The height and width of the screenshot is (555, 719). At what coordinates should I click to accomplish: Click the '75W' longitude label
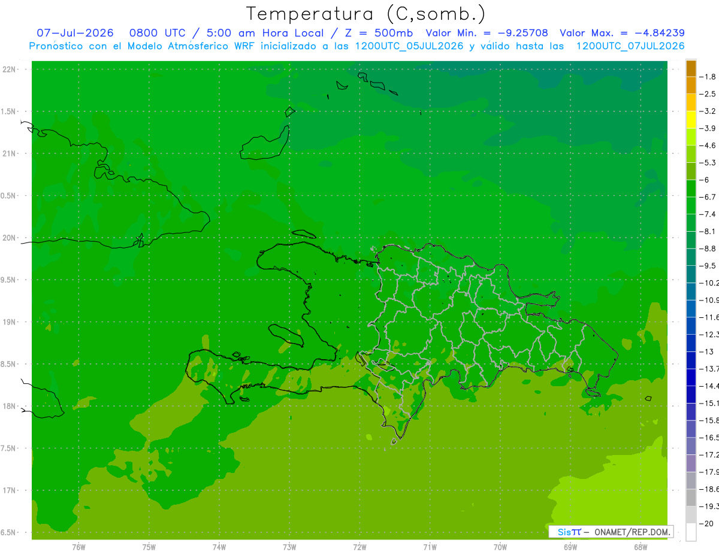(149, 547)
